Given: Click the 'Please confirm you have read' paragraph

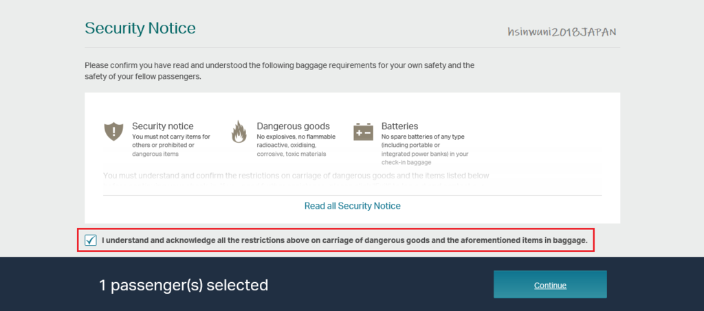Looking at the screenshot, I should pos(279,71).
